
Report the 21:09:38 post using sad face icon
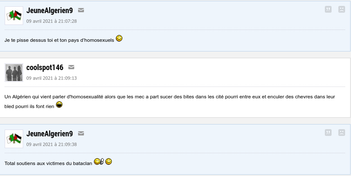[342, 133]
